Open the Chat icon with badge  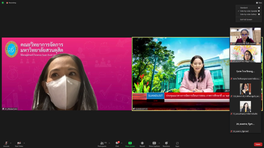coord(117,143)
